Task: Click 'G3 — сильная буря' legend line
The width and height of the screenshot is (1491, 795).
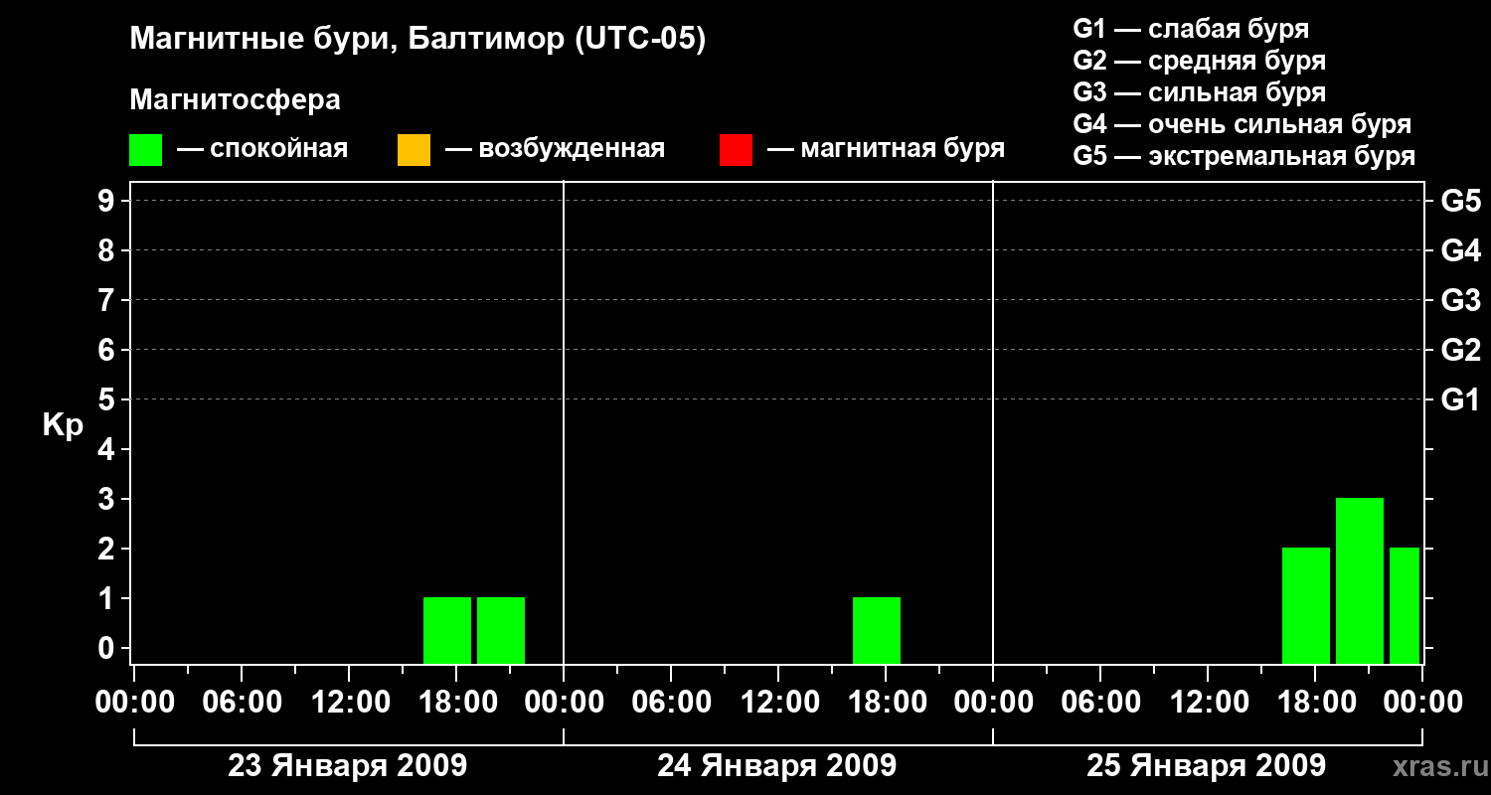Action: pos(1200,92)
